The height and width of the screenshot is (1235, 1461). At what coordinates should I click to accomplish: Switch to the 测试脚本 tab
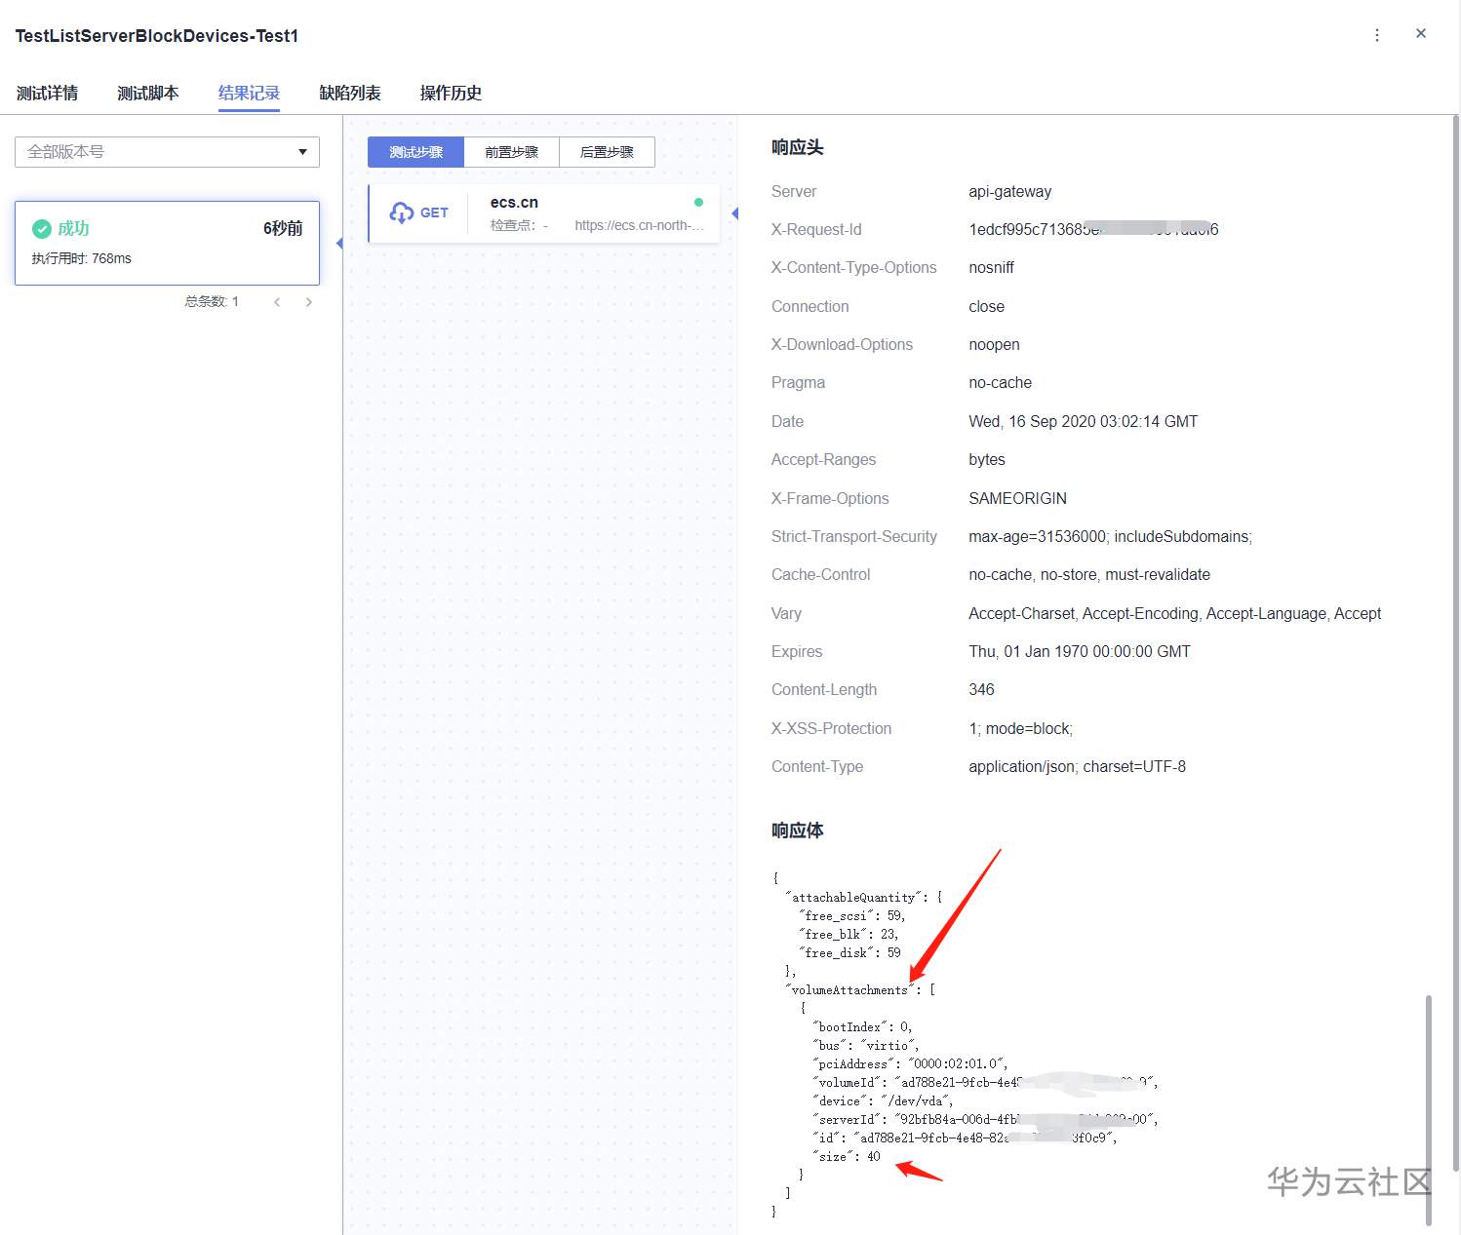pyautogui.click(x=148, y=93)
